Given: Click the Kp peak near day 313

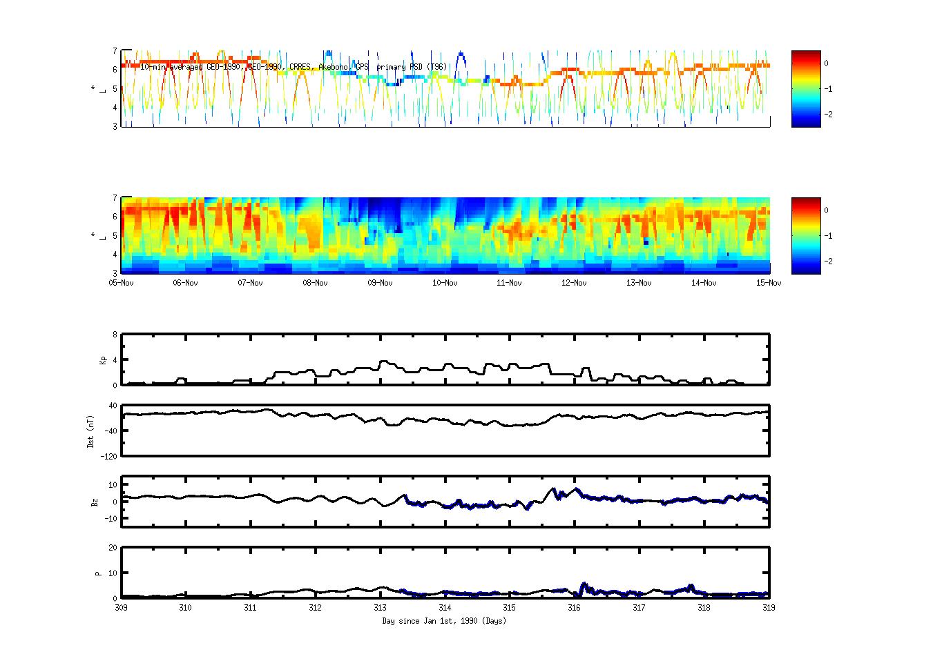Looking at the screenshot, I should [x=384, y=362].
